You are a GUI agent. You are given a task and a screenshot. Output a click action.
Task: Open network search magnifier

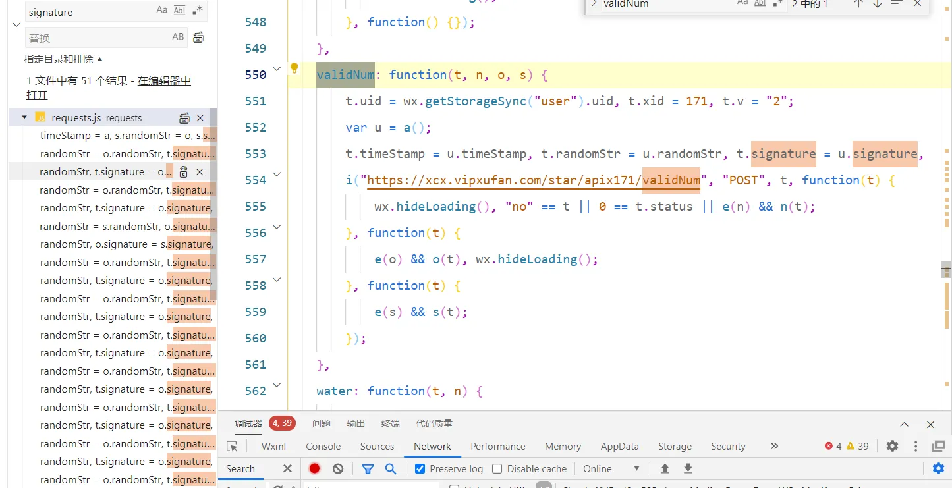pos(391,468)
